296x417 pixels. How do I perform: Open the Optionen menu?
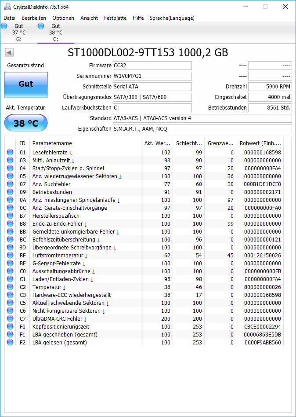63,18
